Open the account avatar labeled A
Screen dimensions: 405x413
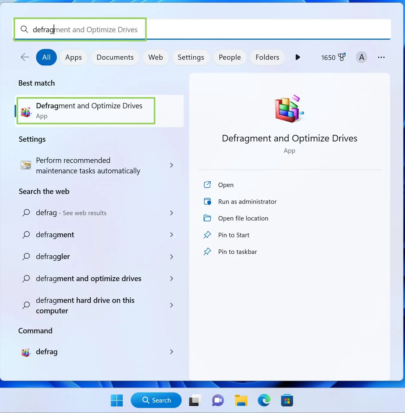coord(362,57)
